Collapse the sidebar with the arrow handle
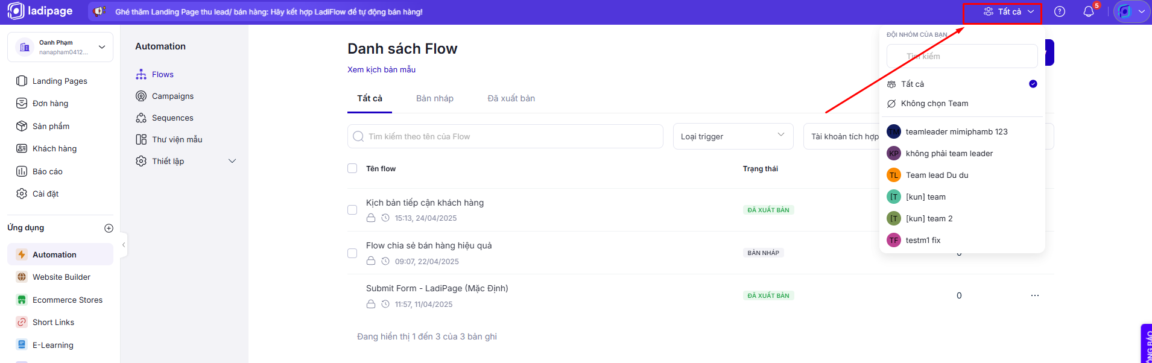This screenshot has height=363, width=1152. pyautogui.click(x=124, y=245)
